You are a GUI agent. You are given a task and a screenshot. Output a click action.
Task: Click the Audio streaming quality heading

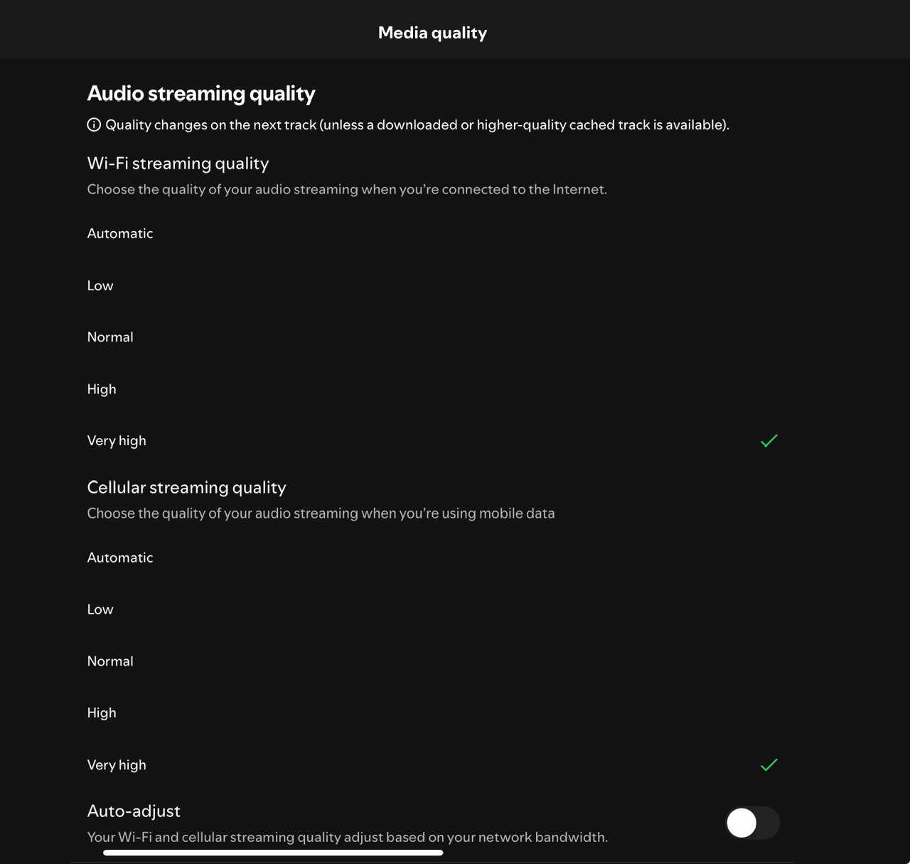click(x=201, y=93)
